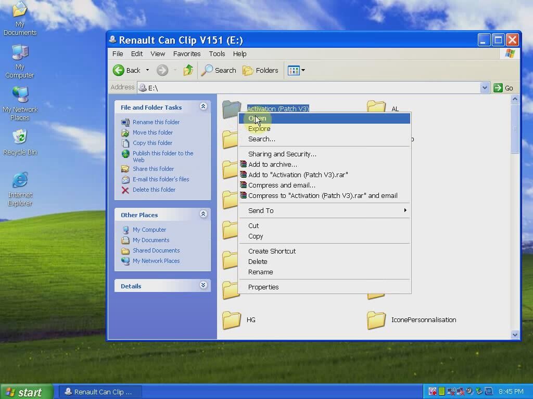Click the volume speaker icon in system tray
The width and height of the screenshot is (533, 399).
coord(470,391)
